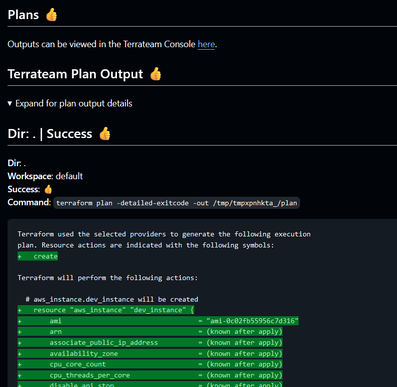Click the 'arn' attribute row

[x=150, y=331]
